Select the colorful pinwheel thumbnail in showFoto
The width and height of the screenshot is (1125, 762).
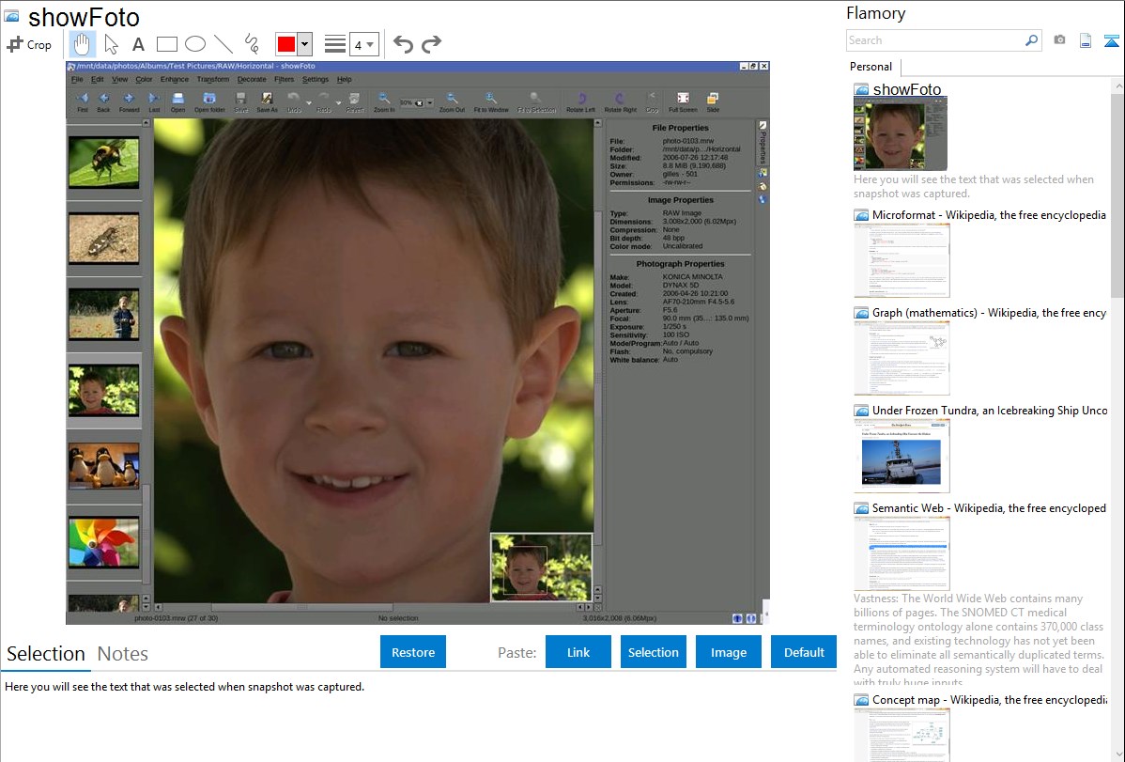[x=104, y=542]
